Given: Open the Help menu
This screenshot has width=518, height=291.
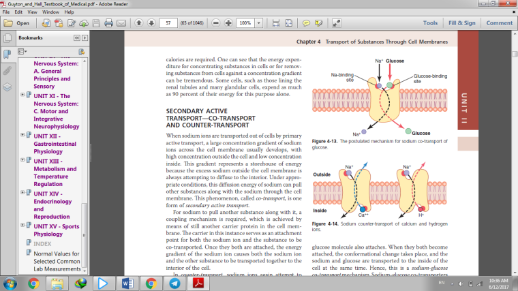Looking at the screenshot, I should point(69,12).
